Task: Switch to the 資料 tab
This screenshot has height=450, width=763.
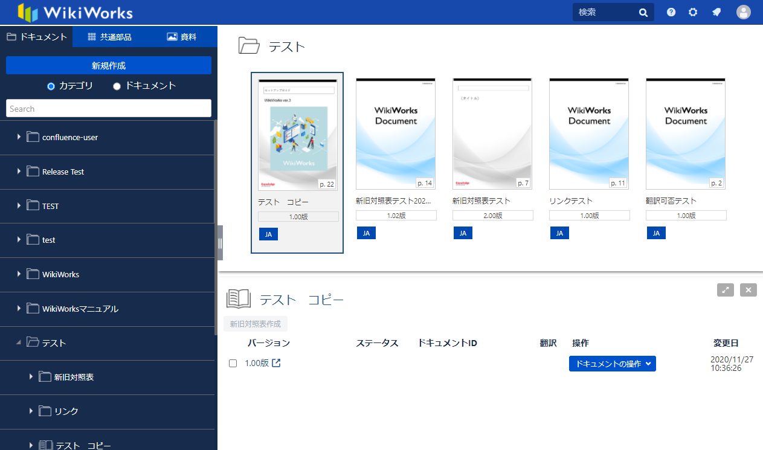Action: [x=182, y=37]
